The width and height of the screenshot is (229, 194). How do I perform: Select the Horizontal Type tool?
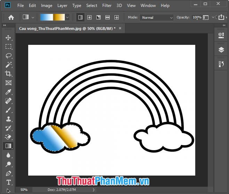point(8,182)
